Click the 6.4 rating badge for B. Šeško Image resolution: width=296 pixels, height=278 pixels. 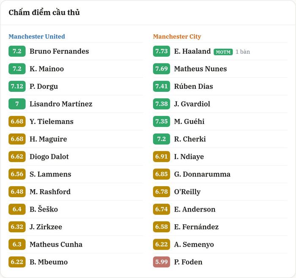point(17,209)
